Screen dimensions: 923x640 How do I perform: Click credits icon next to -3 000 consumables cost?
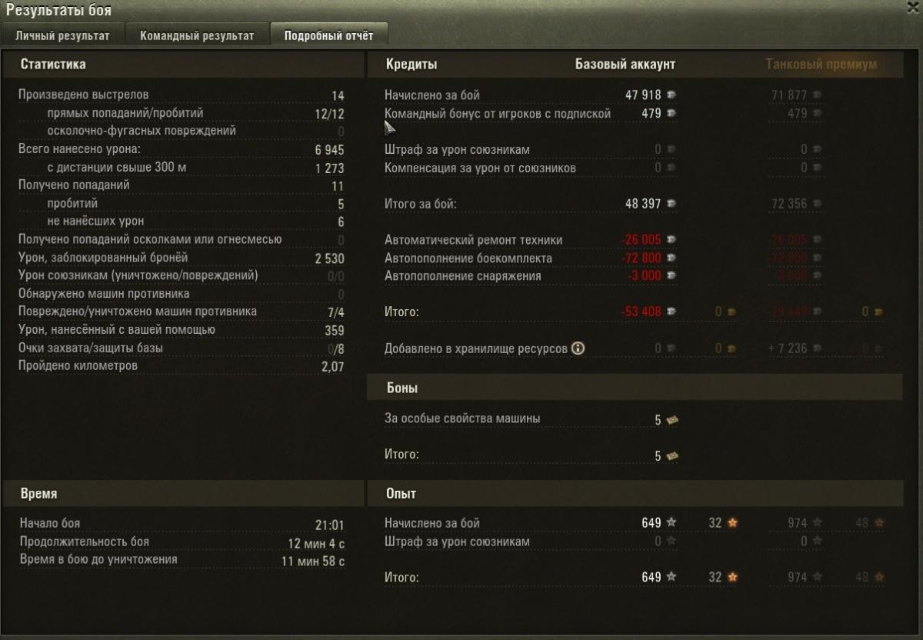click(671, 275)
